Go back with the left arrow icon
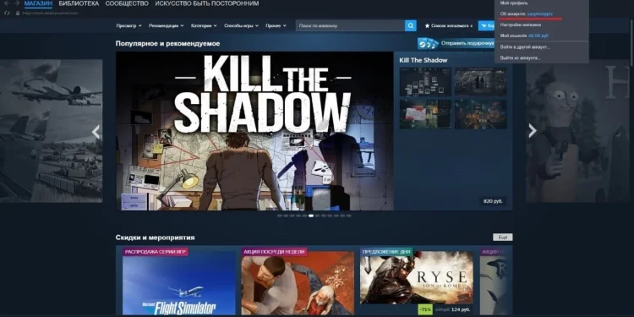The width and height of the screenshot is (634, 317). click(x=6, y=3)
